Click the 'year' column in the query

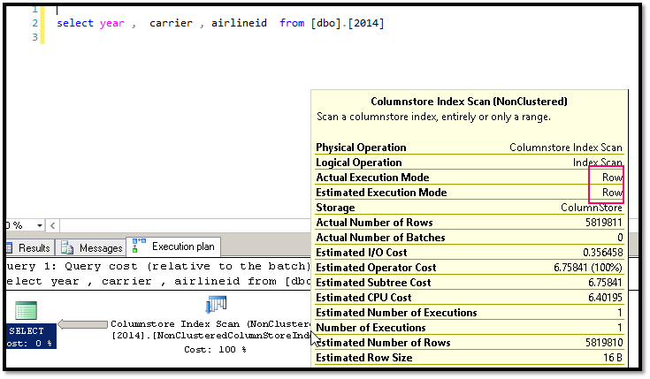pos(112,23)
